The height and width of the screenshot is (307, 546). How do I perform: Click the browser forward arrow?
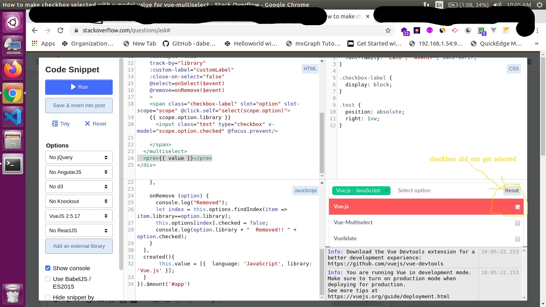(x=48, y=30)
